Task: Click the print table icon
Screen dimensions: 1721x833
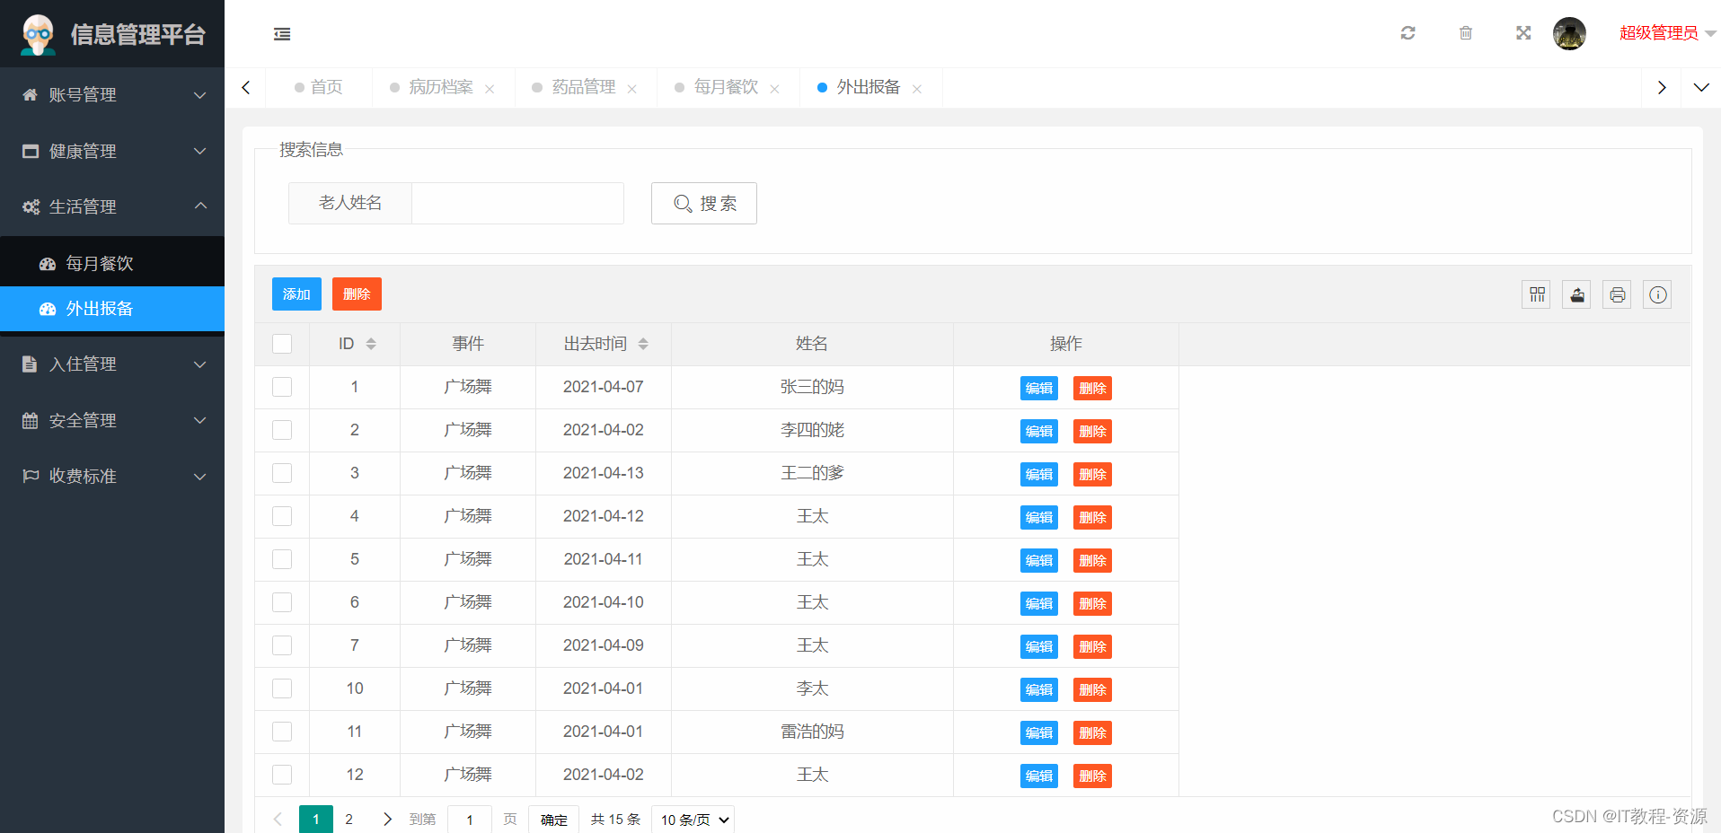Action: (1617, 294)
